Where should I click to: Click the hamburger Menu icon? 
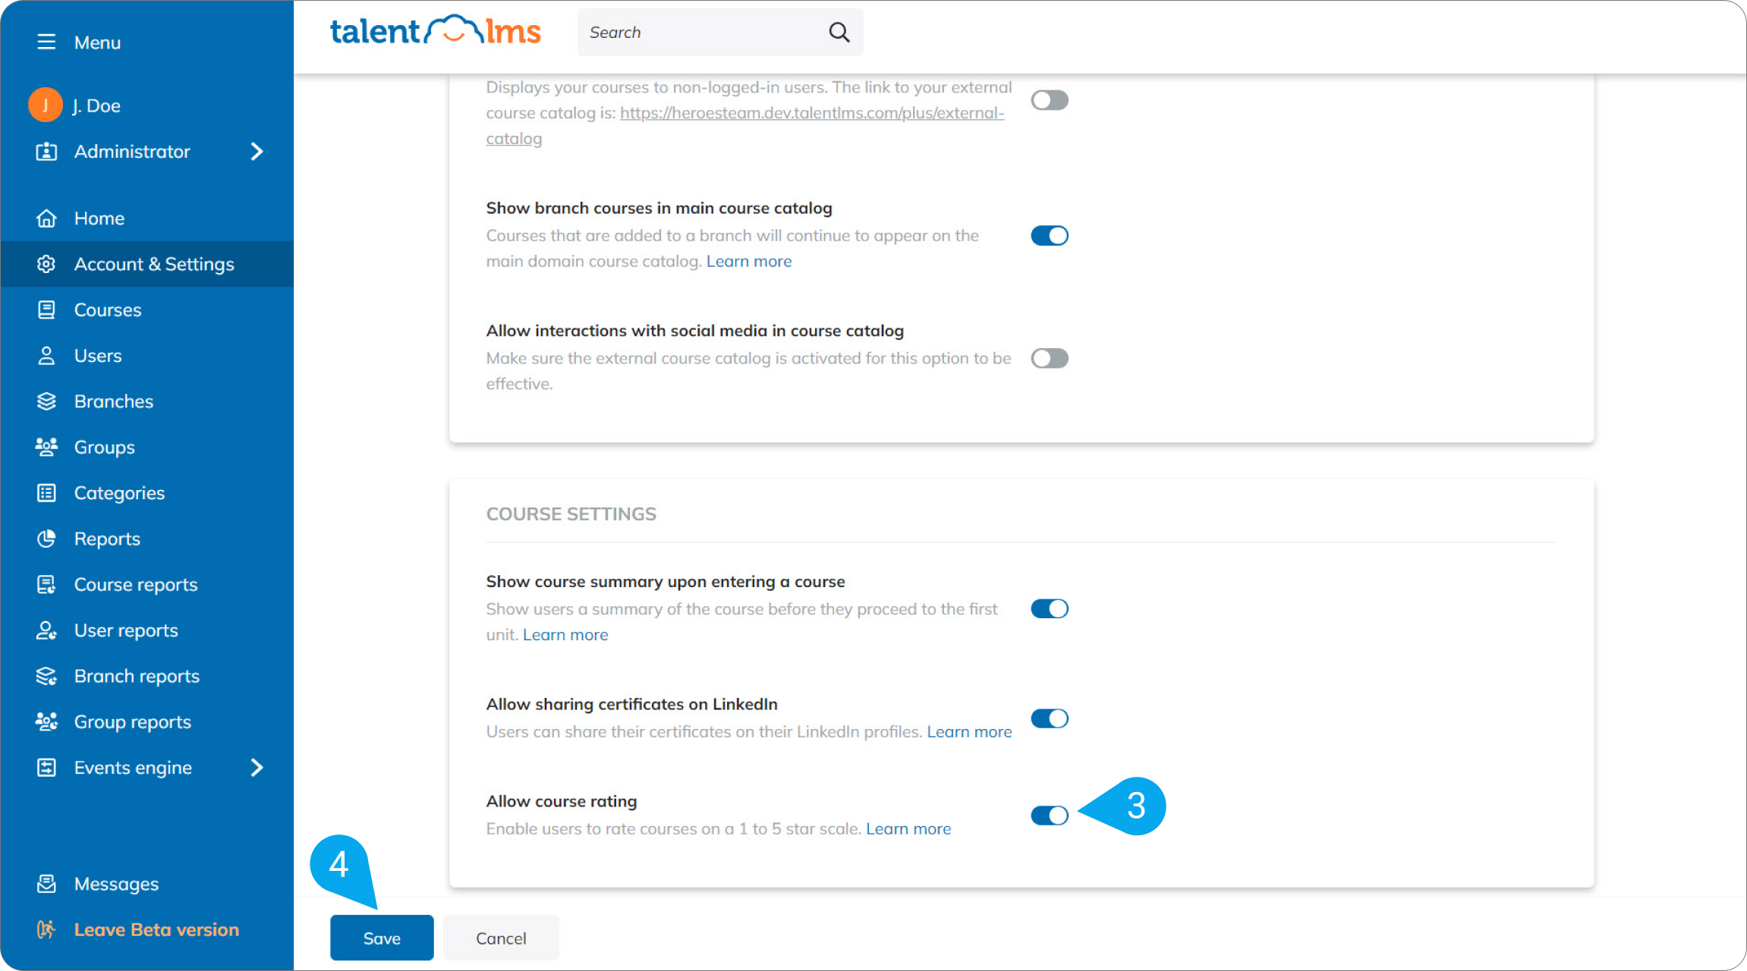(46, 42)
